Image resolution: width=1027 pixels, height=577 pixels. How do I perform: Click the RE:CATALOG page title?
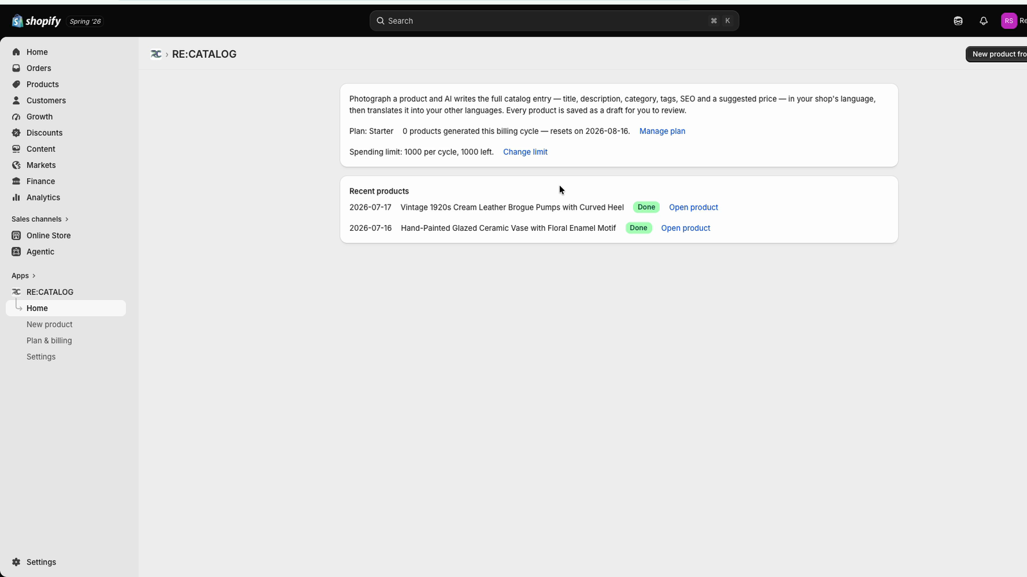(x=204, y=54)
